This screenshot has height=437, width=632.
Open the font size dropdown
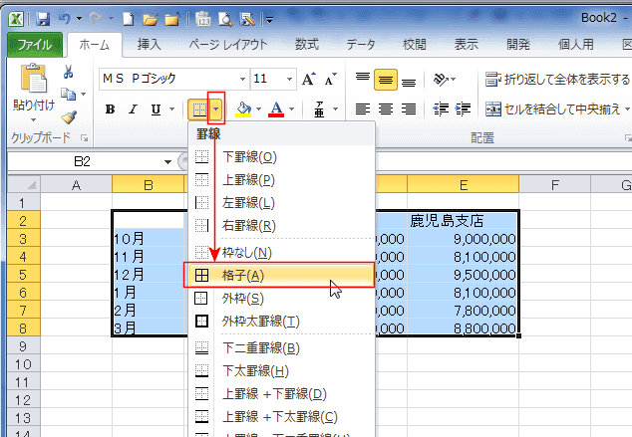[x=289, y=79]
